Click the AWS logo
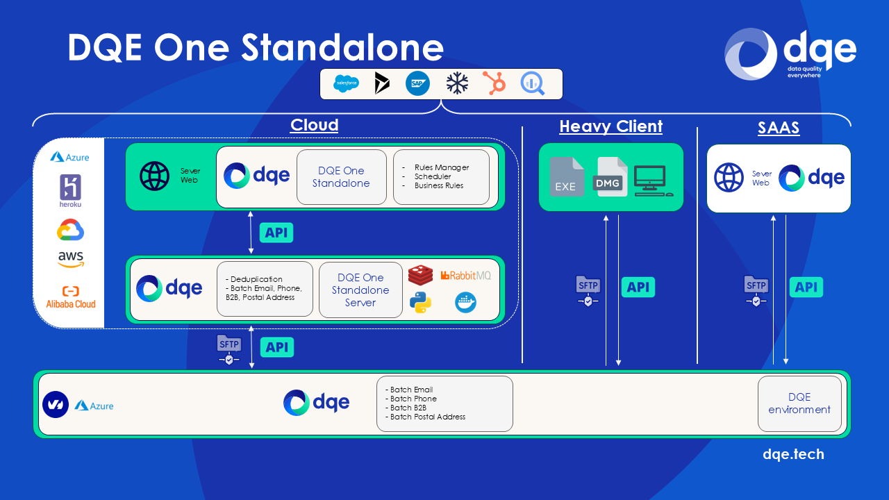Viewport: 889px width, 500px height. coord(71,260)
